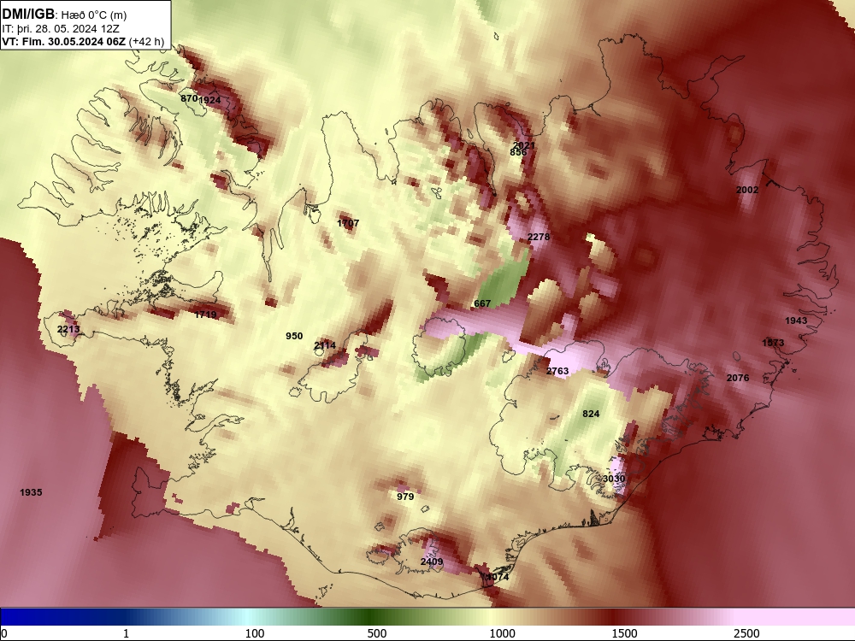Screen dimensions: 855x641
Task: Click the 2076 height value
Action: [738, 378]
